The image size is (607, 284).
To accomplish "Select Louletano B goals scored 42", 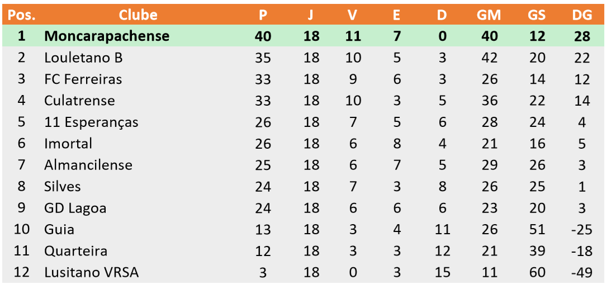I will coord(489,58).
